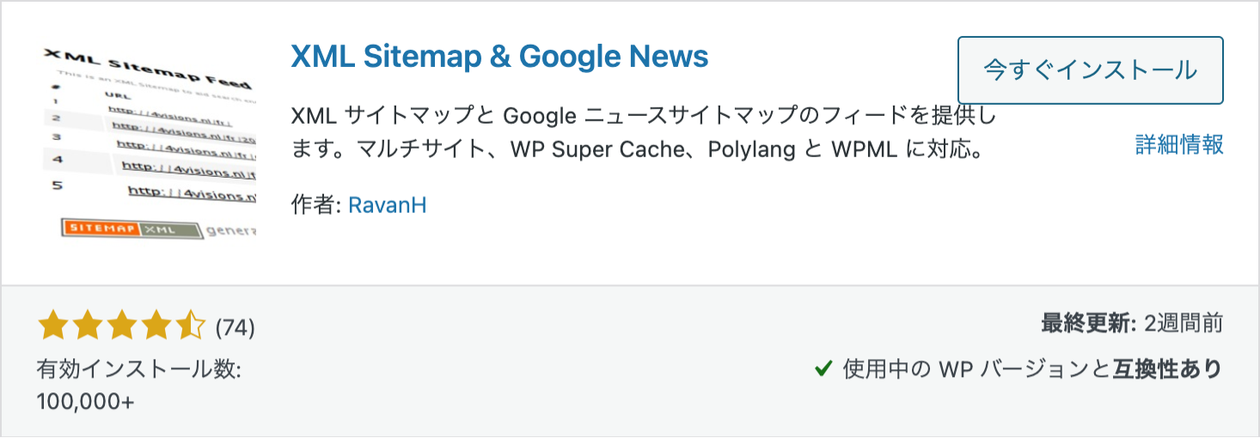The image size is (1260, 438).
Task: Click the 2週間前 update time
Action: click(x=1184, y=324)
